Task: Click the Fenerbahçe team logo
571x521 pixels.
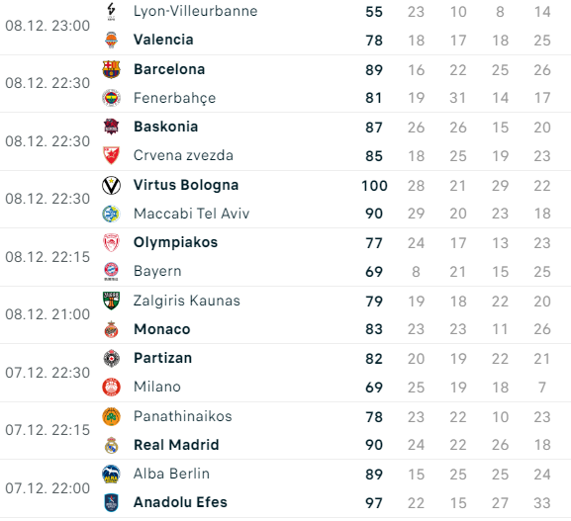Action: pyautogui.click(x=111, y=98)
